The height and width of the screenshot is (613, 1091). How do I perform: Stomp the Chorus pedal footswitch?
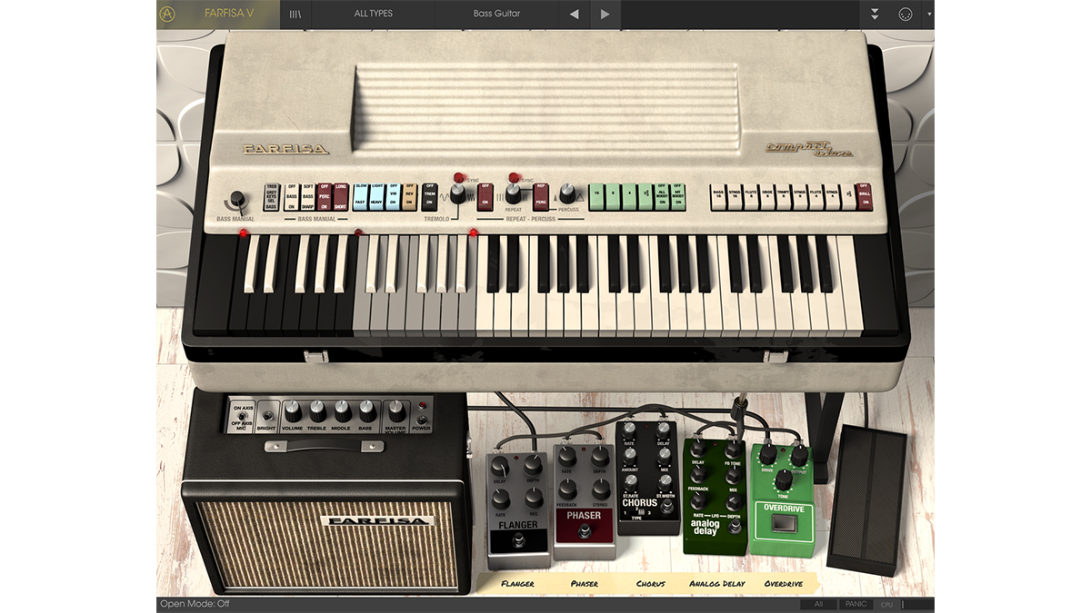tap(668, 508)
